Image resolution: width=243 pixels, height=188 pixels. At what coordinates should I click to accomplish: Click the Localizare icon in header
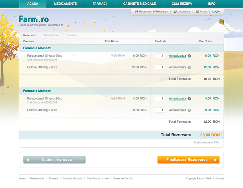coord(175,12)
